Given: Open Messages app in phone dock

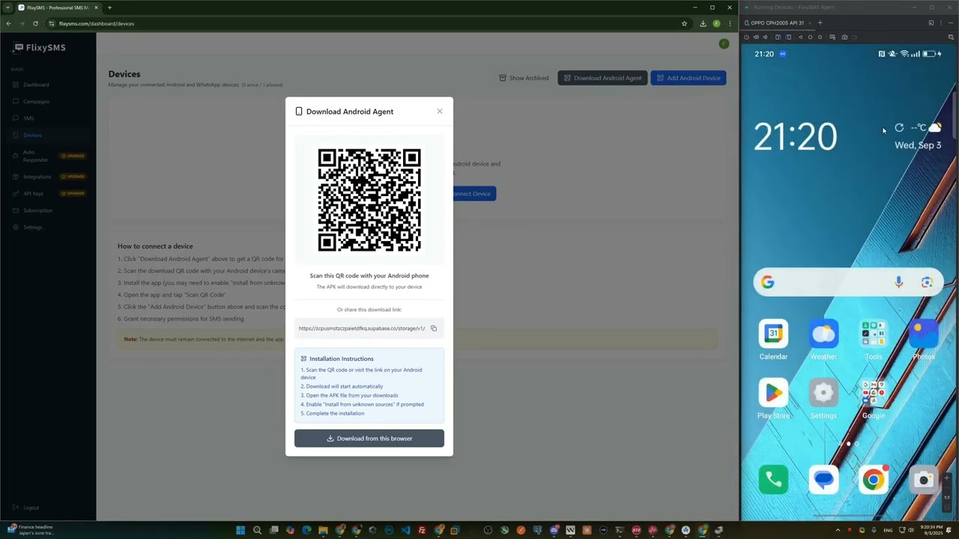Looking at the screenshot, I should pyautogui.click(x=823, y=480).
